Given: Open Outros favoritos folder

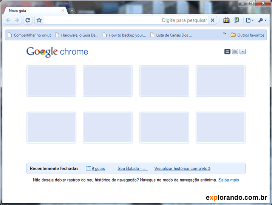Looking at the screenshot, I should click(x=247, y=35).
